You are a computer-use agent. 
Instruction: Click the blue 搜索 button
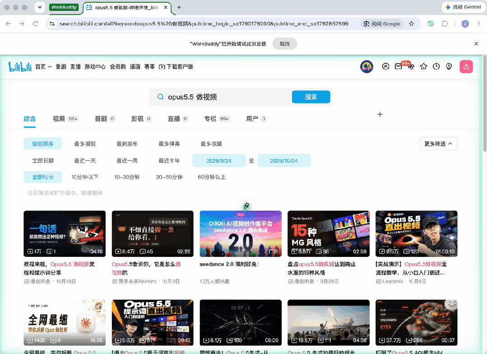coord(311,97)
